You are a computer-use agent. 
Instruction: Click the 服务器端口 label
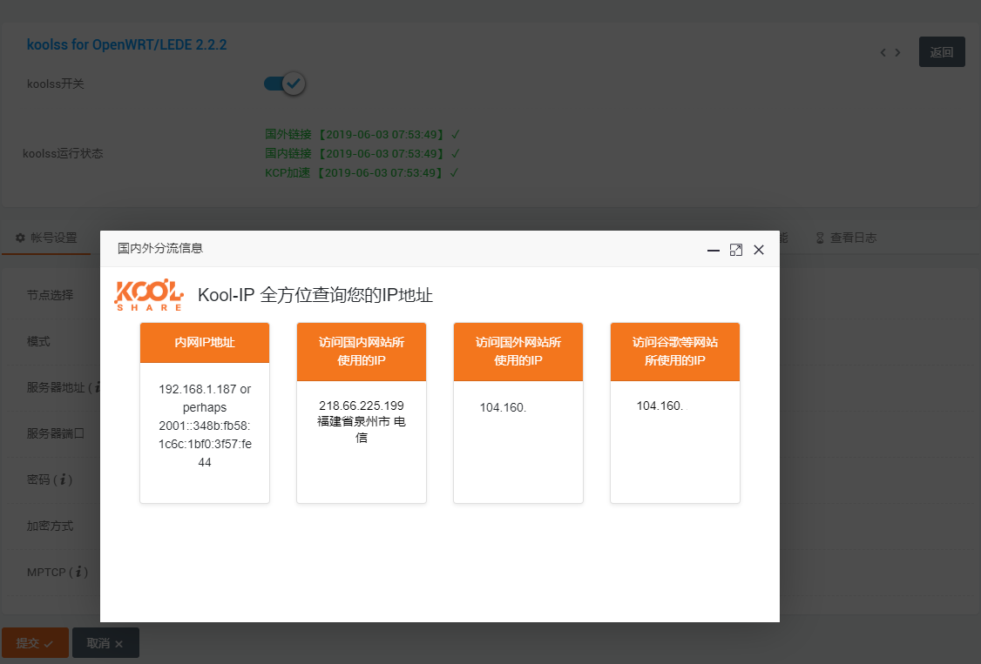56,433
